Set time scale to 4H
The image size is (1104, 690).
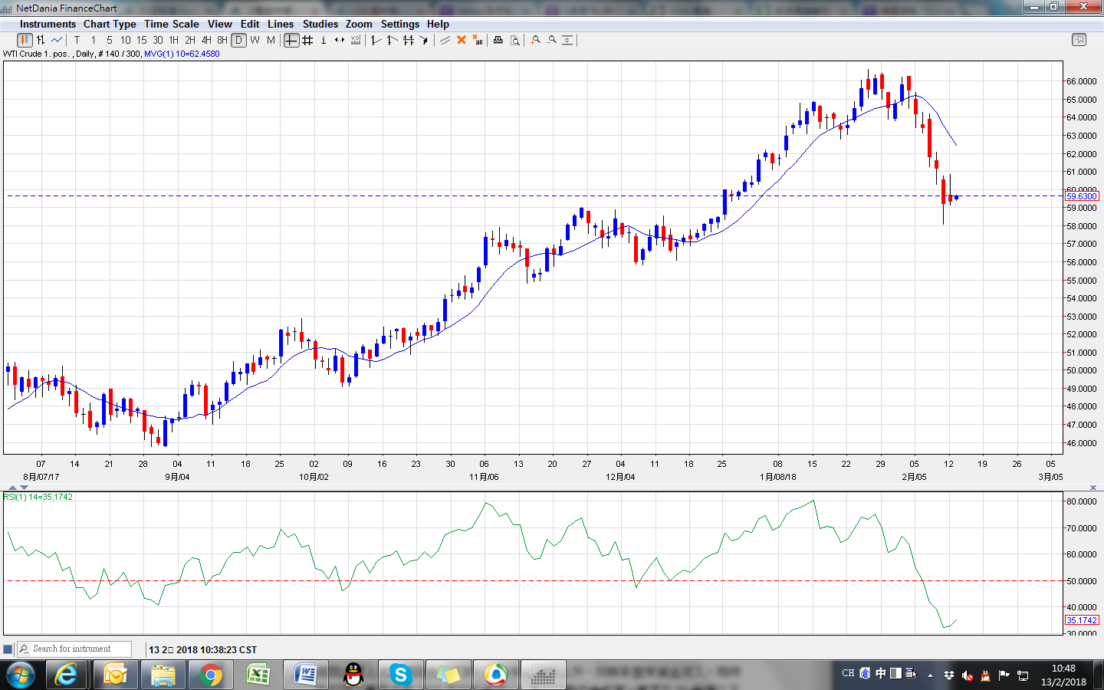click(x=206, y=40)
